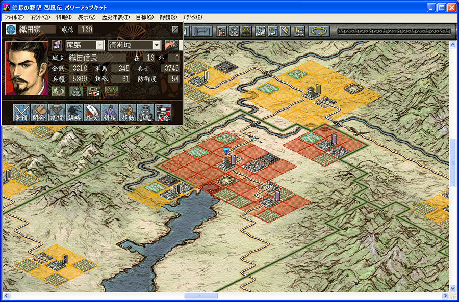Click Oda Nobunaga's portrait
The image size is (459, 302).
coord(27,68)
